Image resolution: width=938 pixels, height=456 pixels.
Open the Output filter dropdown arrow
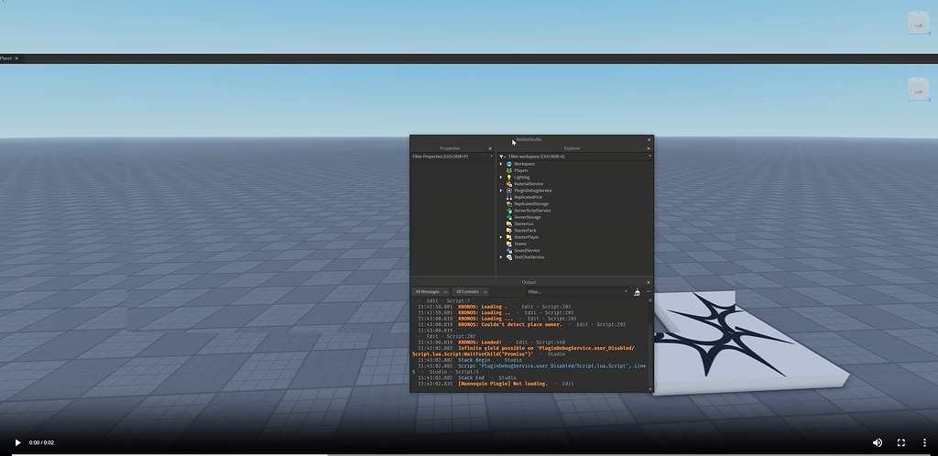click(x=626, y=292)
